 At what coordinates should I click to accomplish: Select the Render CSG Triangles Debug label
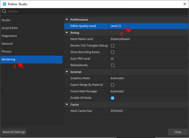click(x=89, y=45)
